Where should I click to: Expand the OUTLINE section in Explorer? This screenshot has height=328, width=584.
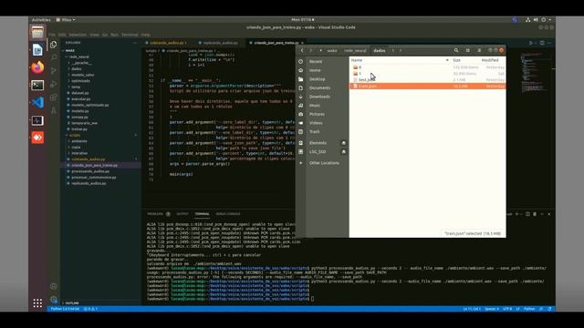click(72, 303)
